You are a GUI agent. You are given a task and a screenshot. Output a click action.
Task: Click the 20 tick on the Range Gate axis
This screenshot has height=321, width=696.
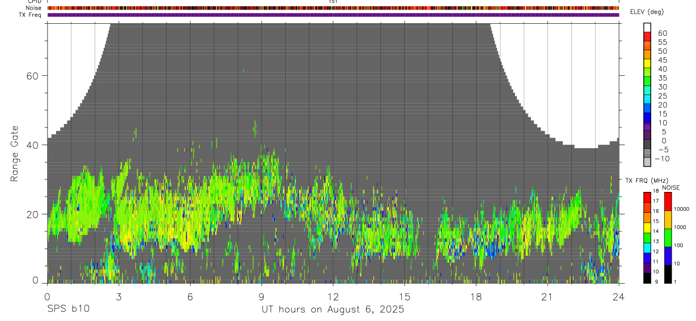[x=31, y=214]
